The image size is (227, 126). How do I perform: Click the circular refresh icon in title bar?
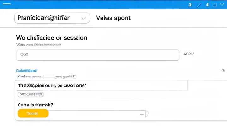point(189,5)
